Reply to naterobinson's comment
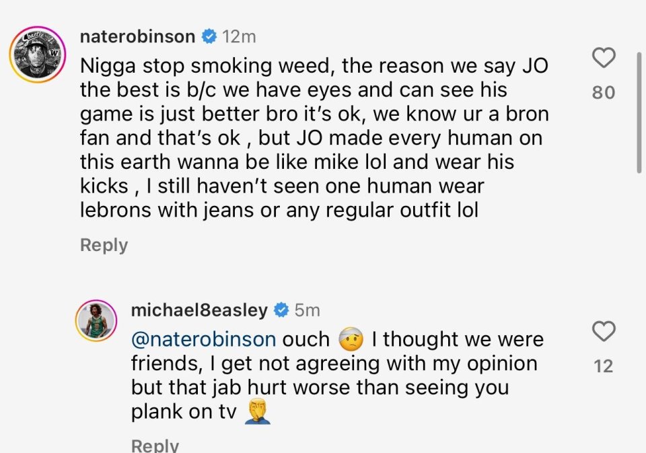This screenshot has height=453, width=646. pos(104,245)
